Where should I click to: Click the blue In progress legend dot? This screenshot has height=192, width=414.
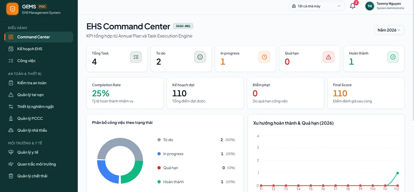coord(159,154)
